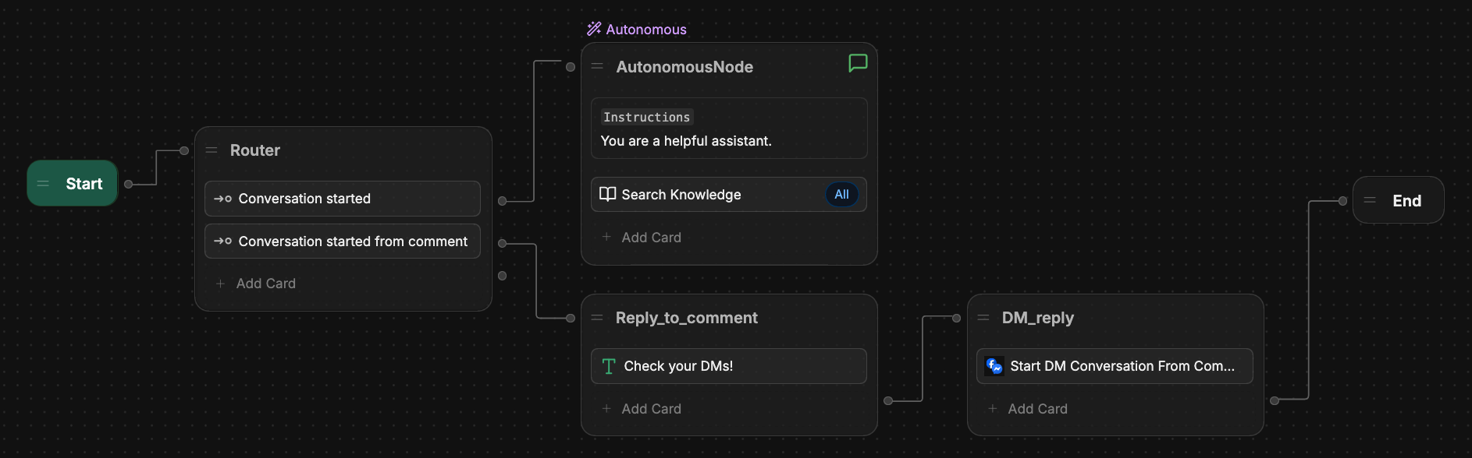
Task: Add a card to Reply_to_comment node
Action: (642, 409)
